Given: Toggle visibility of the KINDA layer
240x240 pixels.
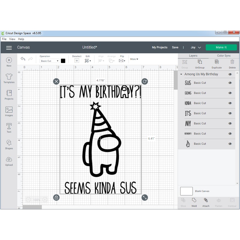Looking at the screenshot, I should tap(230, 103).
